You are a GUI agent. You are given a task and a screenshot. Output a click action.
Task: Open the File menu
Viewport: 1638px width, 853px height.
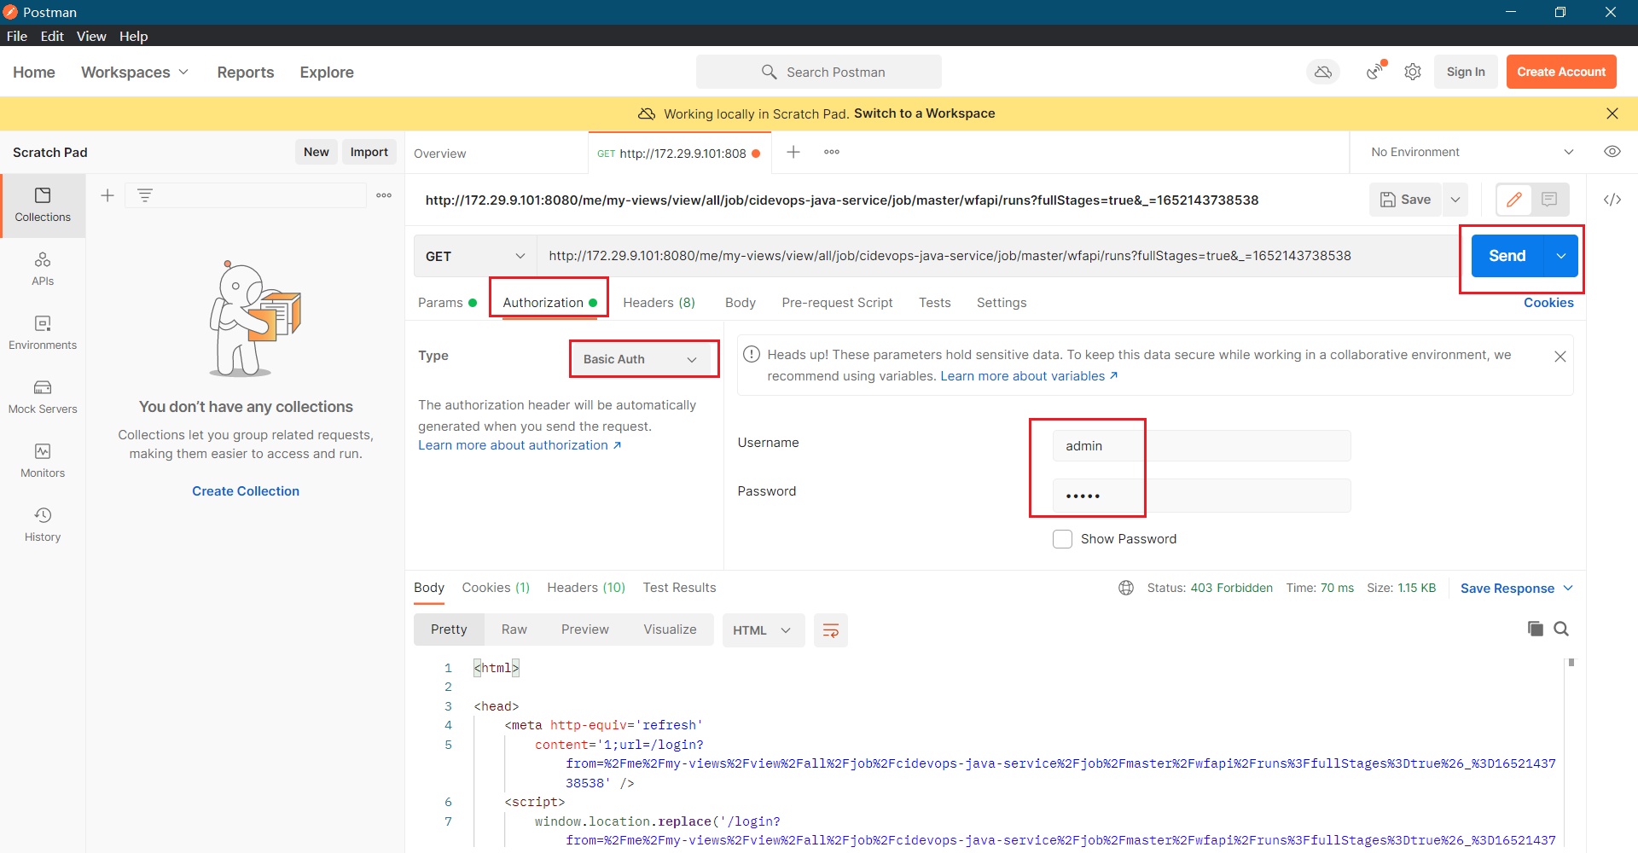point(17,36)
